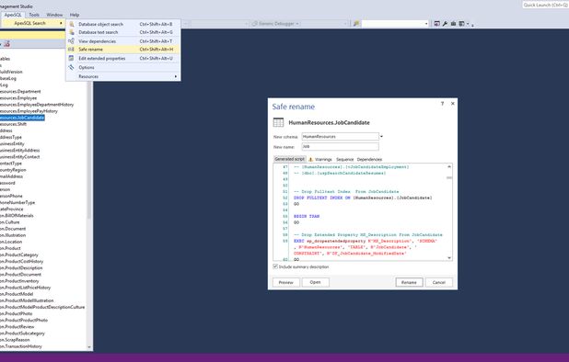Expand the Resources submenu arrow
Screen dimensions: 569x362
click(176, 76)
